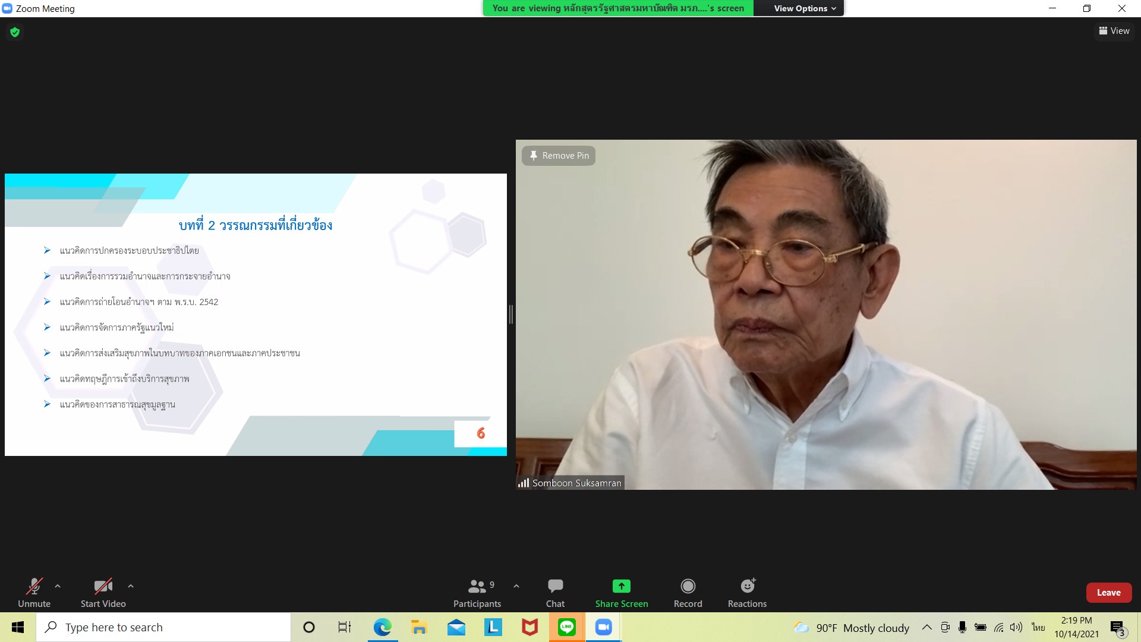The width and height of the screenshot is (1141, 642).
Task: Expand audio options arrow beside Unmute
Action: [58, 586]
